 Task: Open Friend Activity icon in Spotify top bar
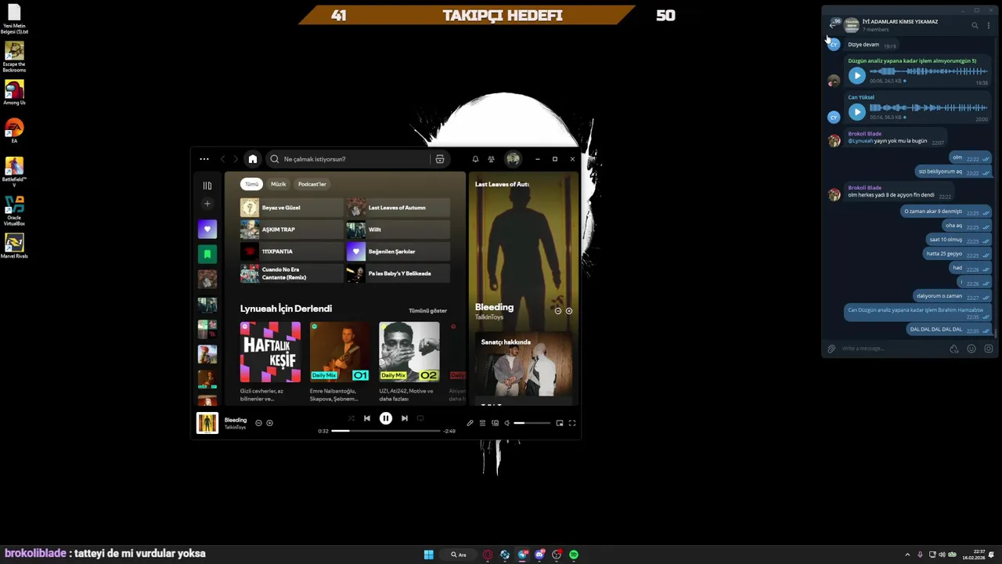click(x=491, y=159)
